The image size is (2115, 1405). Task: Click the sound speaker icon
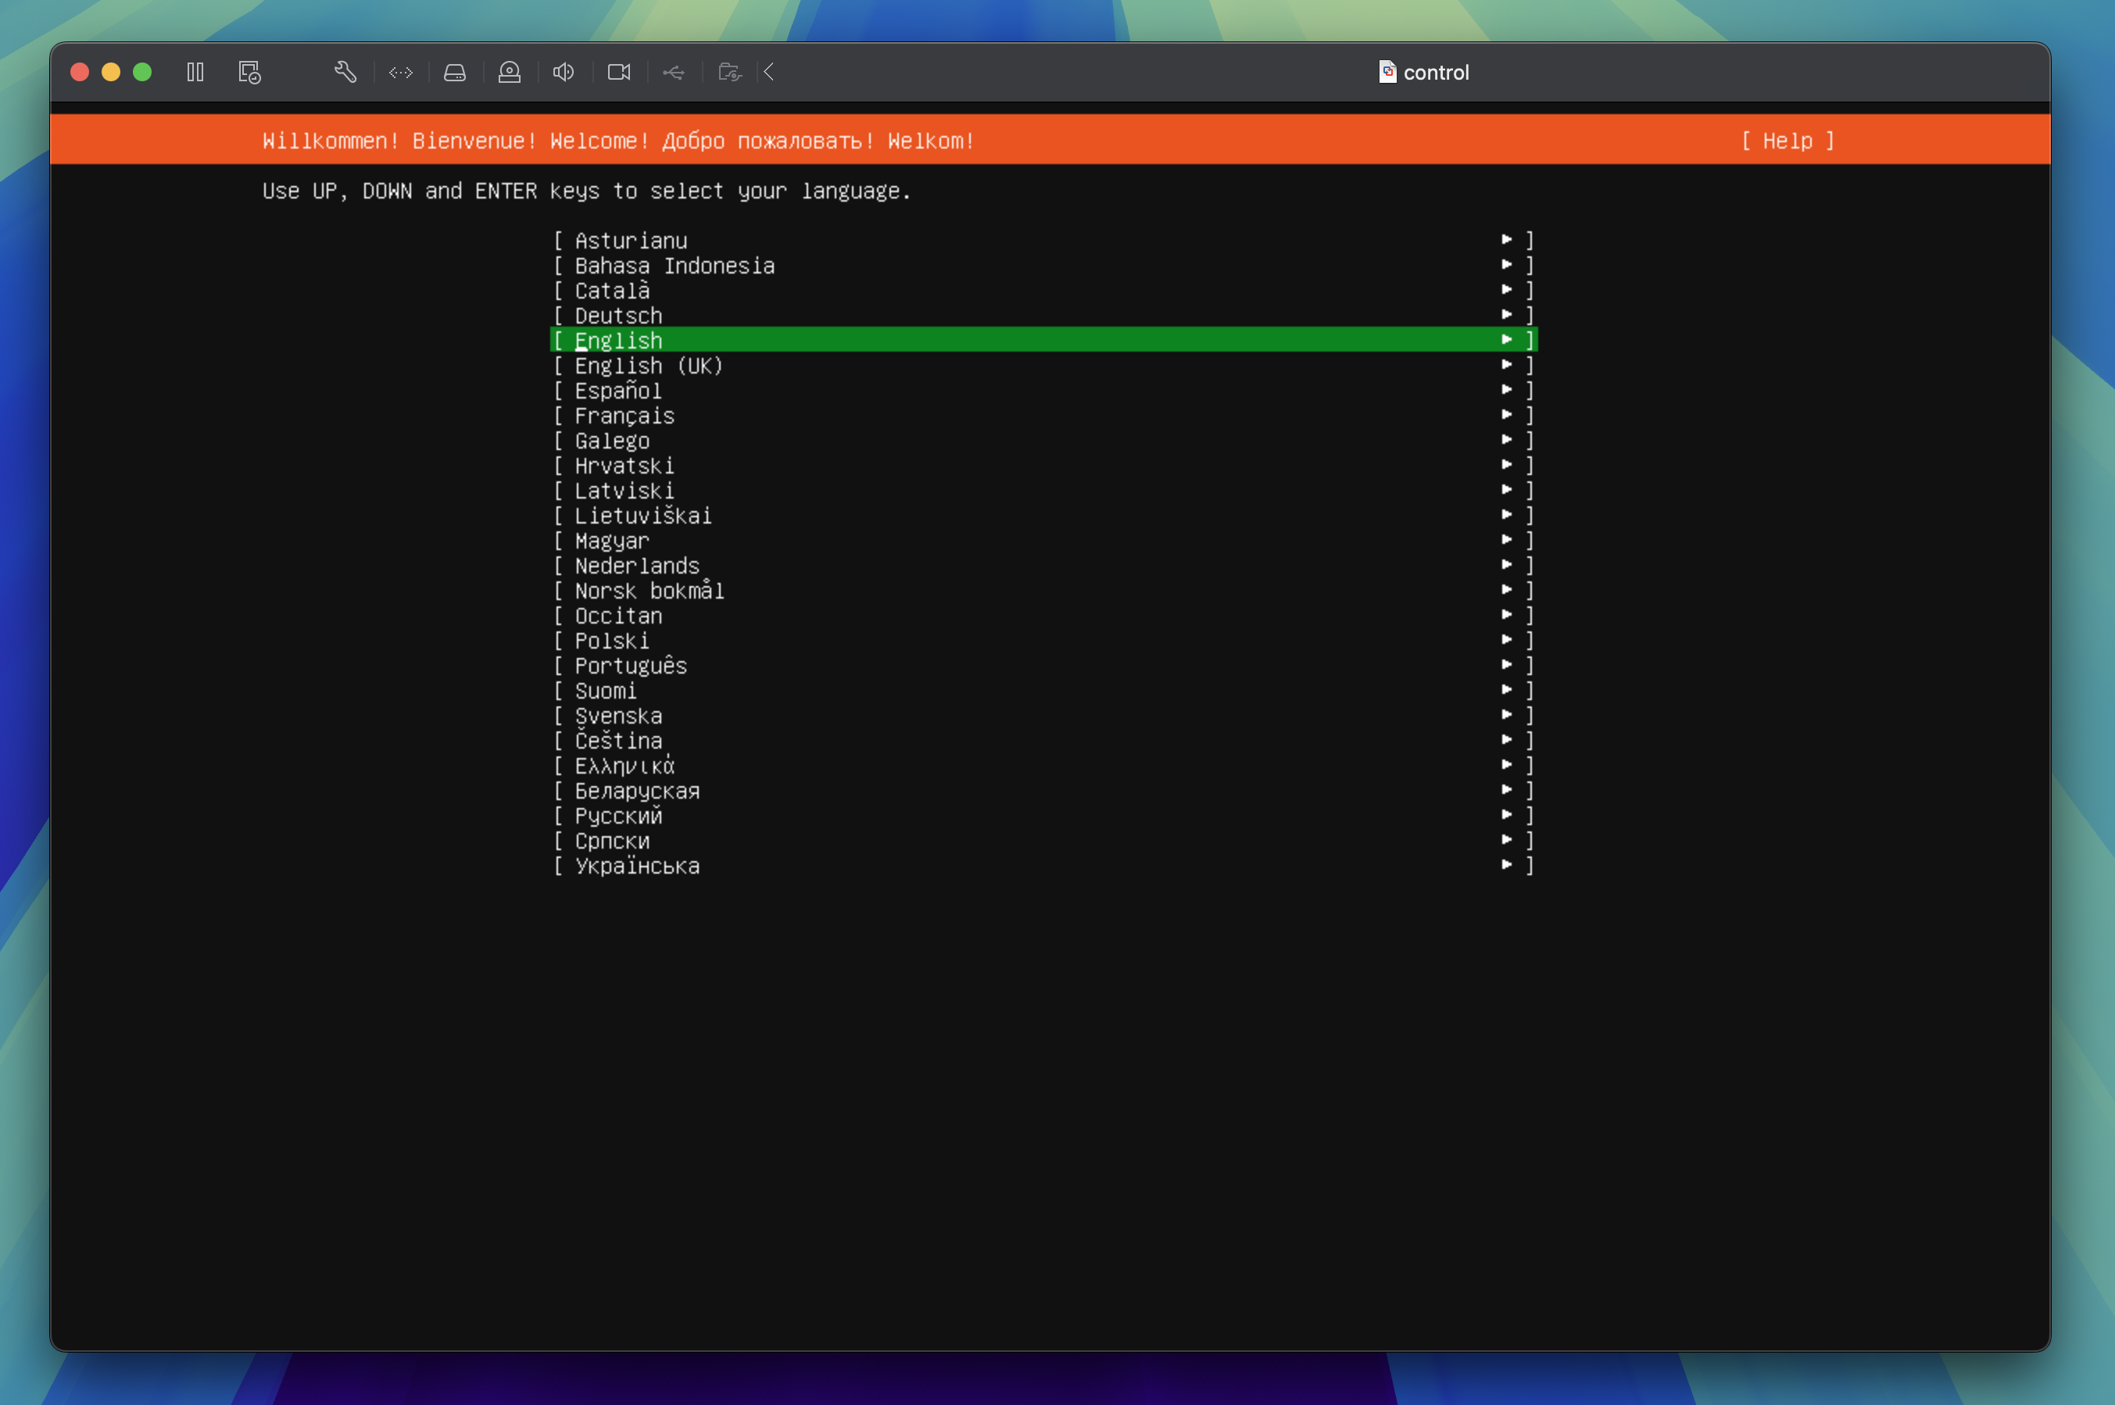564,72
